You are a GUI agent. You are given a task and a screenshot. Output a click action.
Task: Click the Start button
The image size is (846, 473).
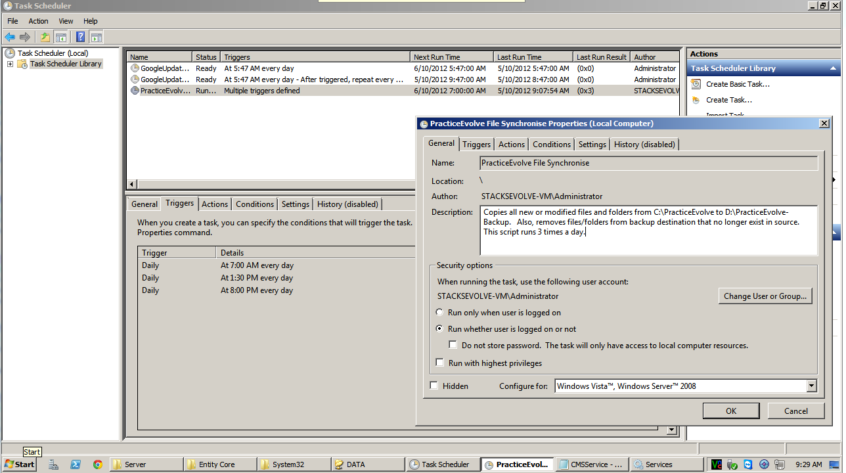(x=19, y=464)
